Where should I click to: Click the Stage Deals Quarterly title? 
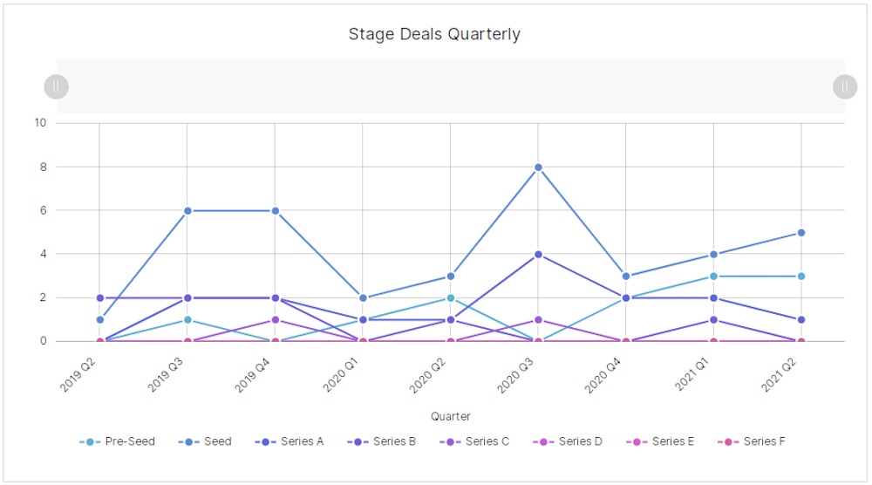434,35
